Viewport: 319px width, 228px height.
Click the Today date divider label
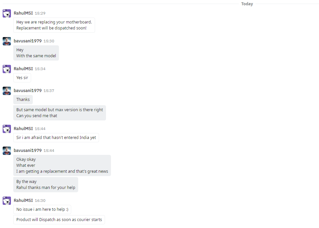tap(247, 4)
